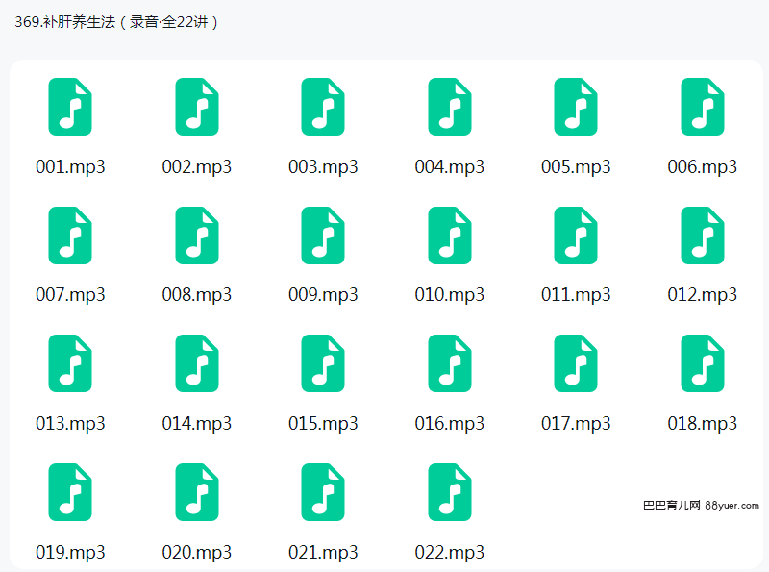Pick the filename 015.mp3
The width and height of the screenshot is (769, 572).
pyautogui.click(x=323, y=424)
